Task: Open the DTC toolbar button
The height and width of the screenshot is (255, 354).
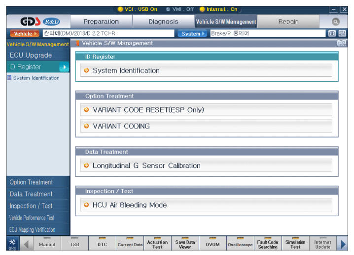Action: pyautogui.click(x=103, y=244)
